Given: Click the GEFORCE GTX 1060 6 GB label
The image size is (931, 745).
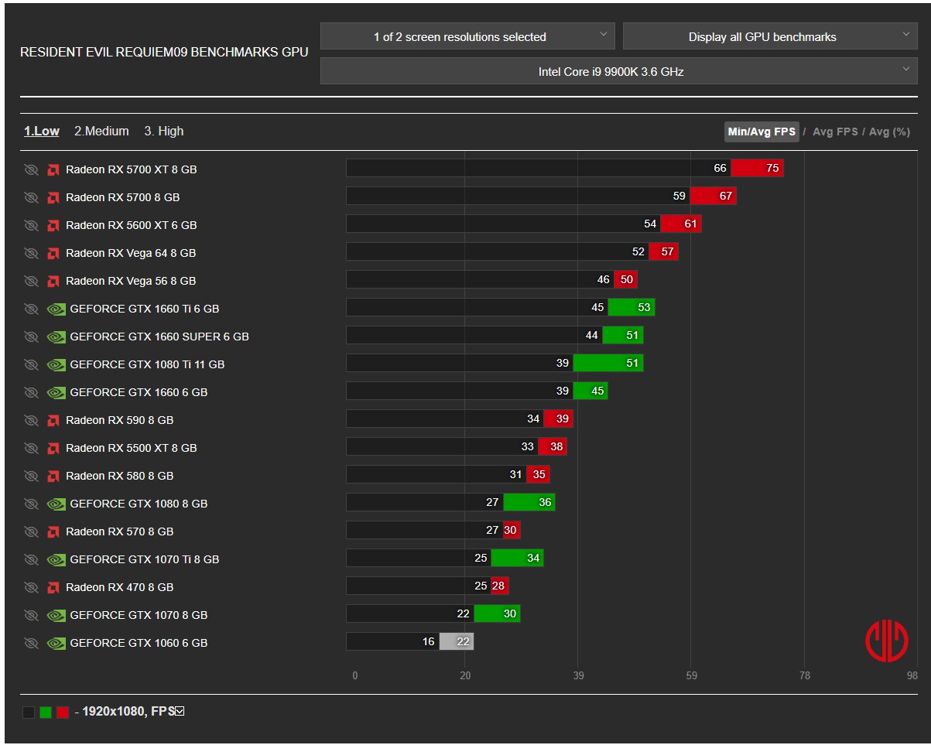Looking at the screenshot, I should (139, 643).
